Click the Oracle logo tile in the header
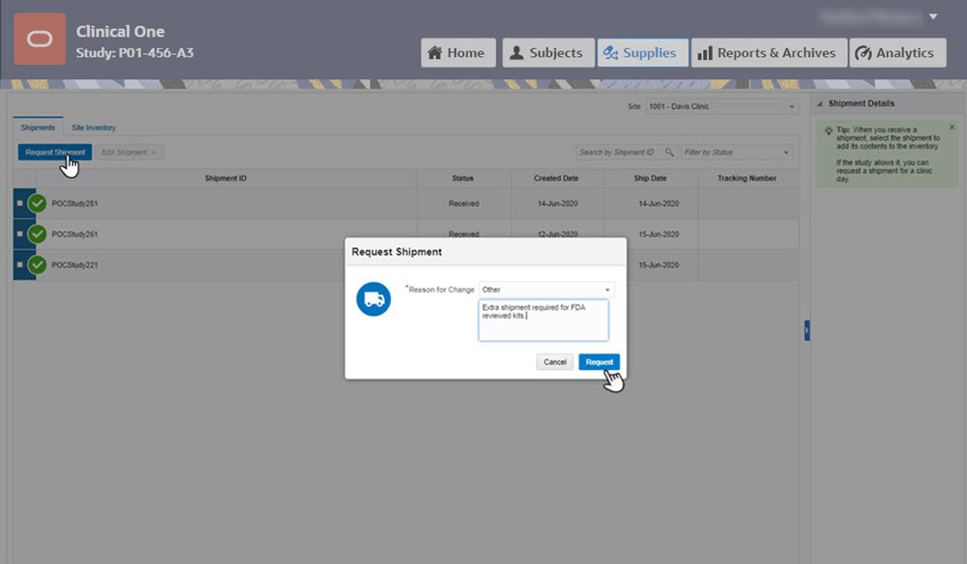 40,40
